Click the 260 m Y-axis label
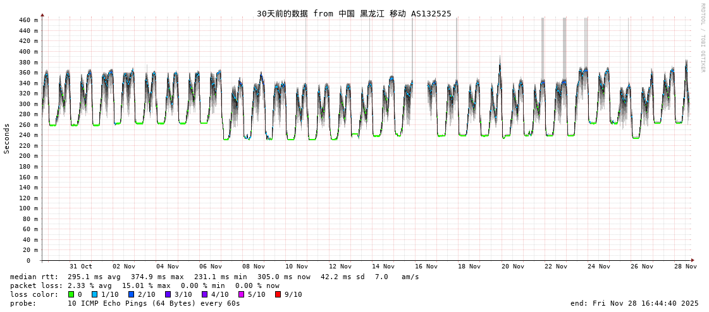 (x=28, y=124)
